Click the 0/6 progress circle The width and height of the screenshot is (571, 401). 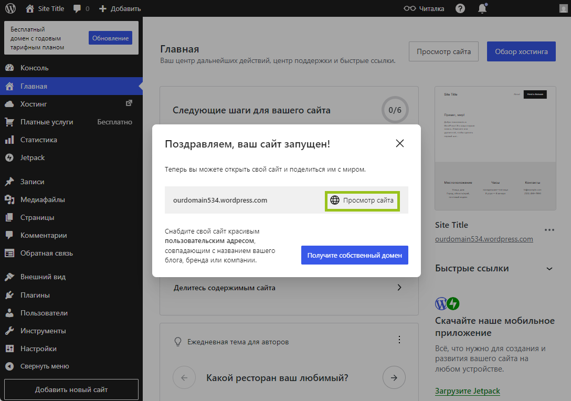[x=395, y=110]
